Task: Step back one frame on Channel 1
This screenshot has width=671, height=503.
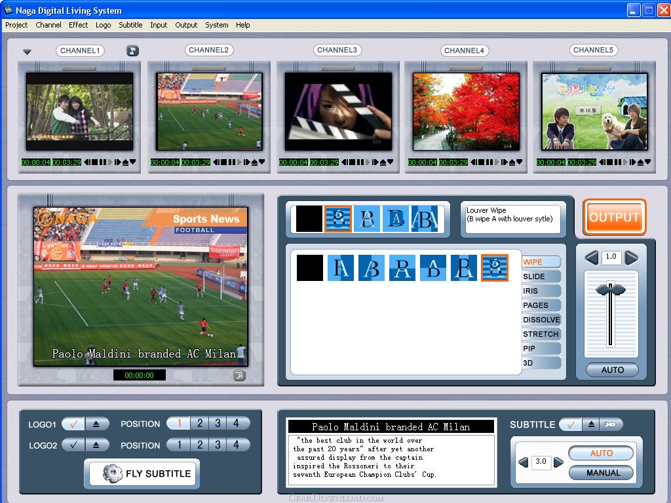Action: (x=87, y=162)
